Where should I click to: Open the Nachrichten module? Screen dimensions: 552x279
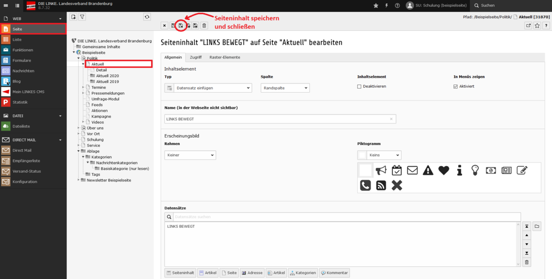click(33, 71)
